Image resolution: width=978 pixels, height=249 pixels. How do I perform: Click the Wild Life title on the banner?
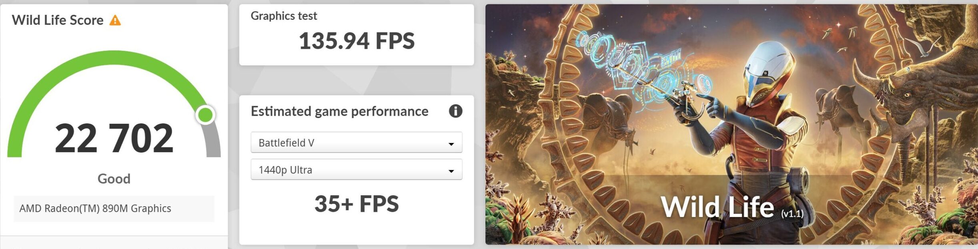(x=717, y=207)
